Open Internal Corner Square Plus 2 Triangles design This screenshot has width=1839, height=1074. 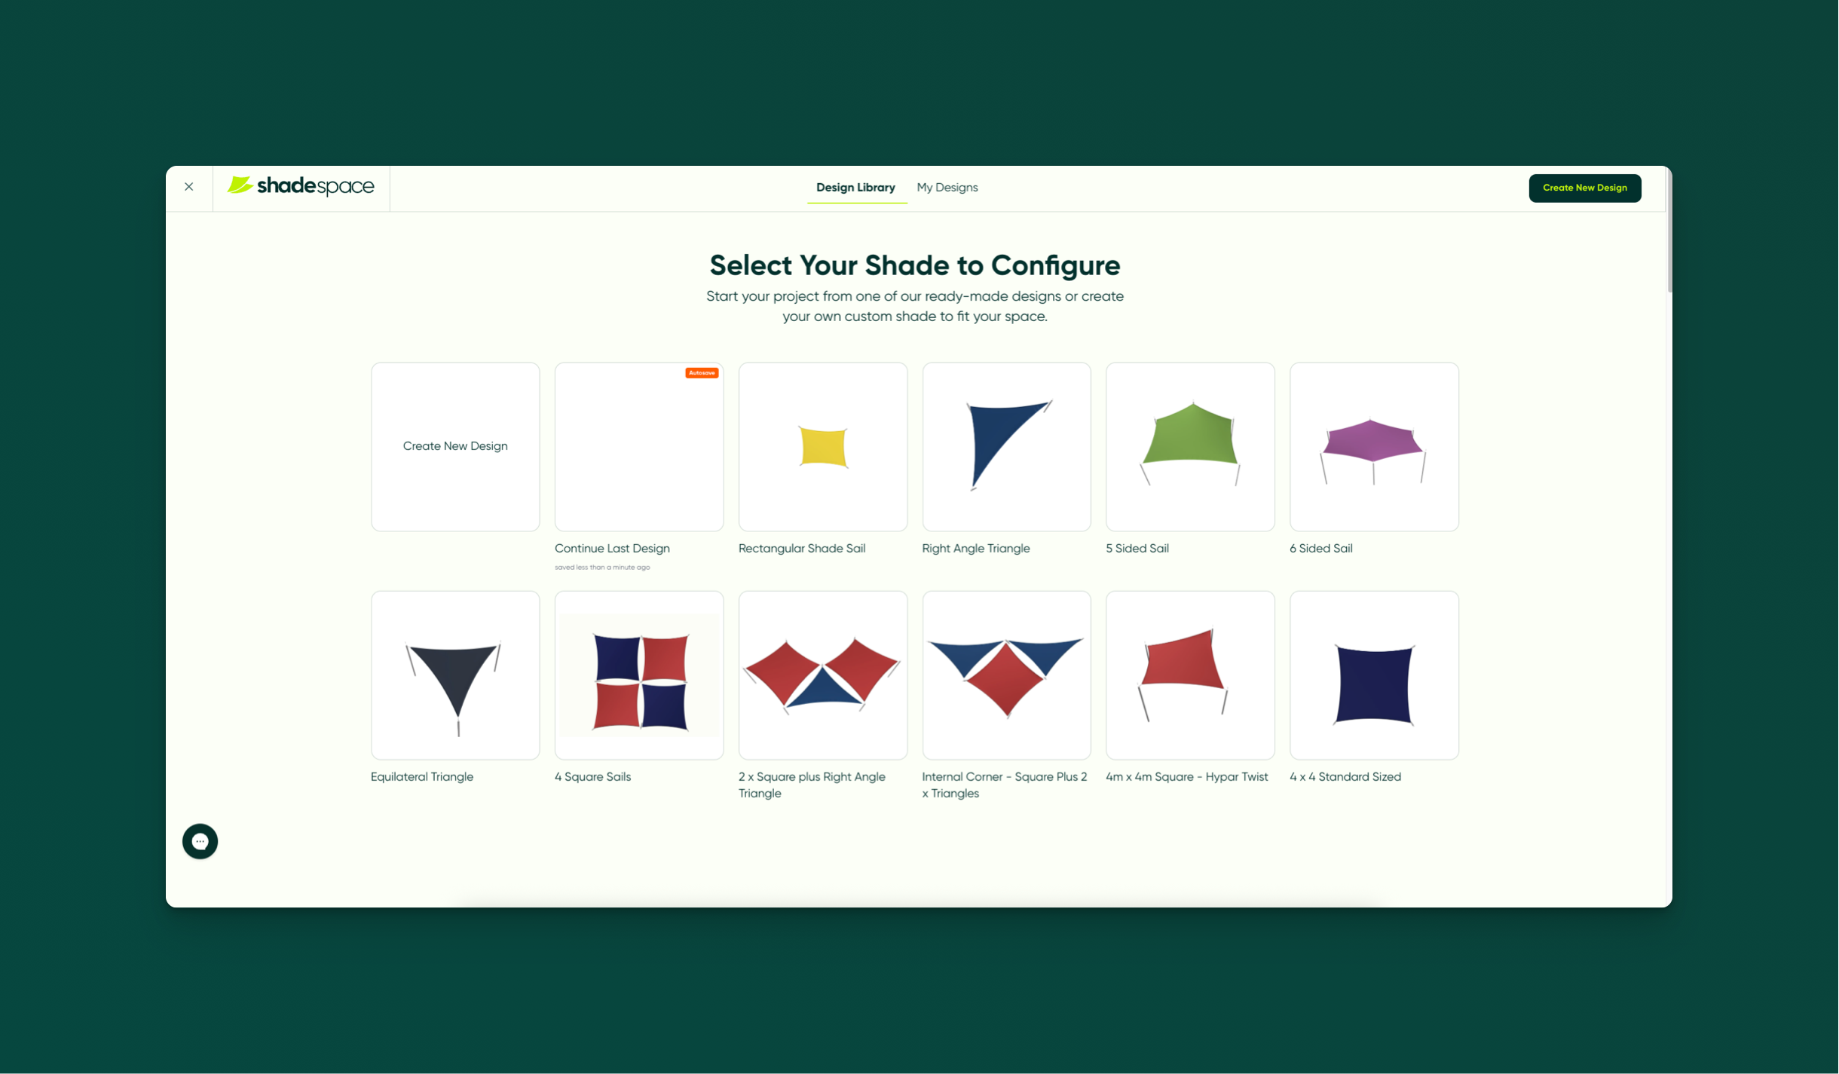click(x=1006, y=675)
